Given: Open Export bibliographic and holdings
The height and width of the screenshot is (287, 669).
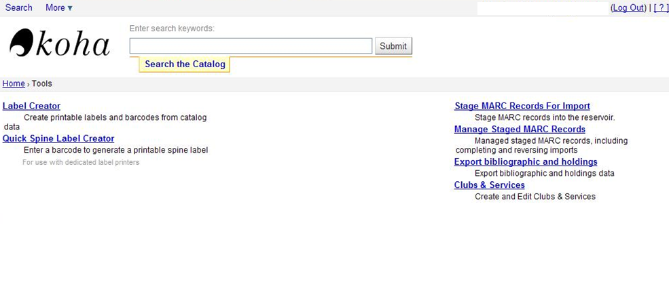Looking at the screenshot, I should [x=526, y=162].
